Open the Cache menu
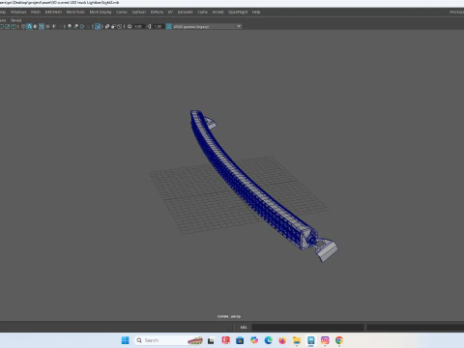 click(202, 12)
